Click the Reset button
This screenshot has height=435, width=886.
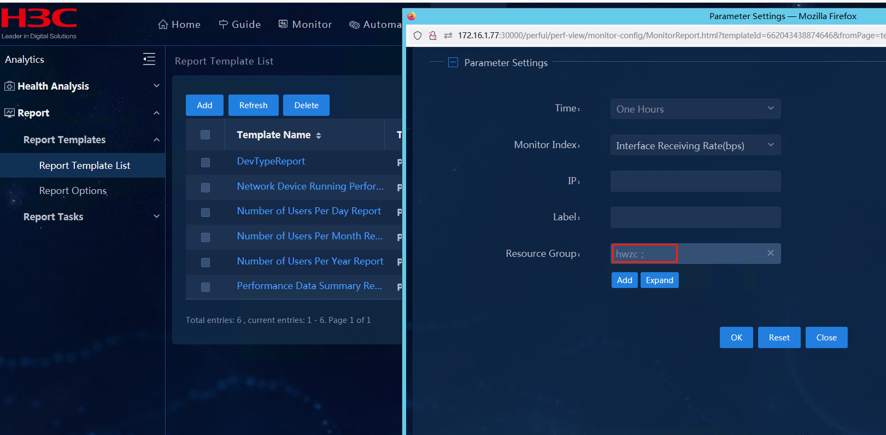click(779, 337)
